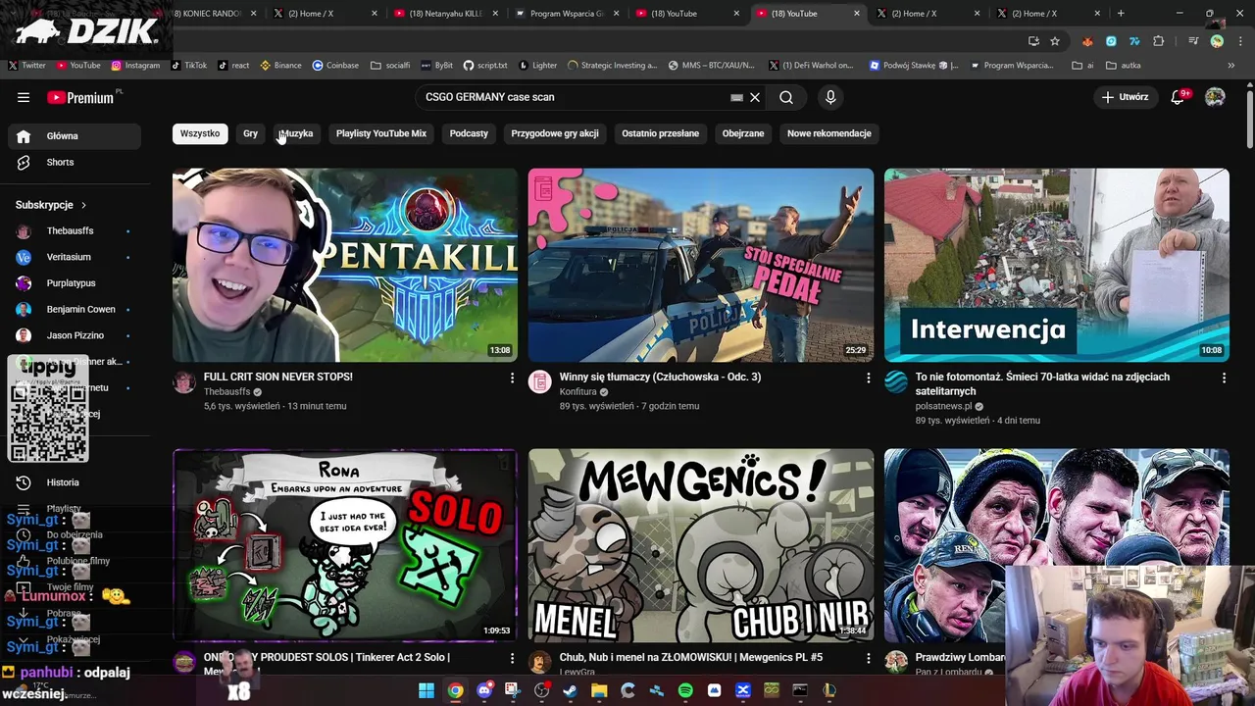Open Spotify from the taskbar
This screenshot has width=1255, height=706.
tap(685, 690)
